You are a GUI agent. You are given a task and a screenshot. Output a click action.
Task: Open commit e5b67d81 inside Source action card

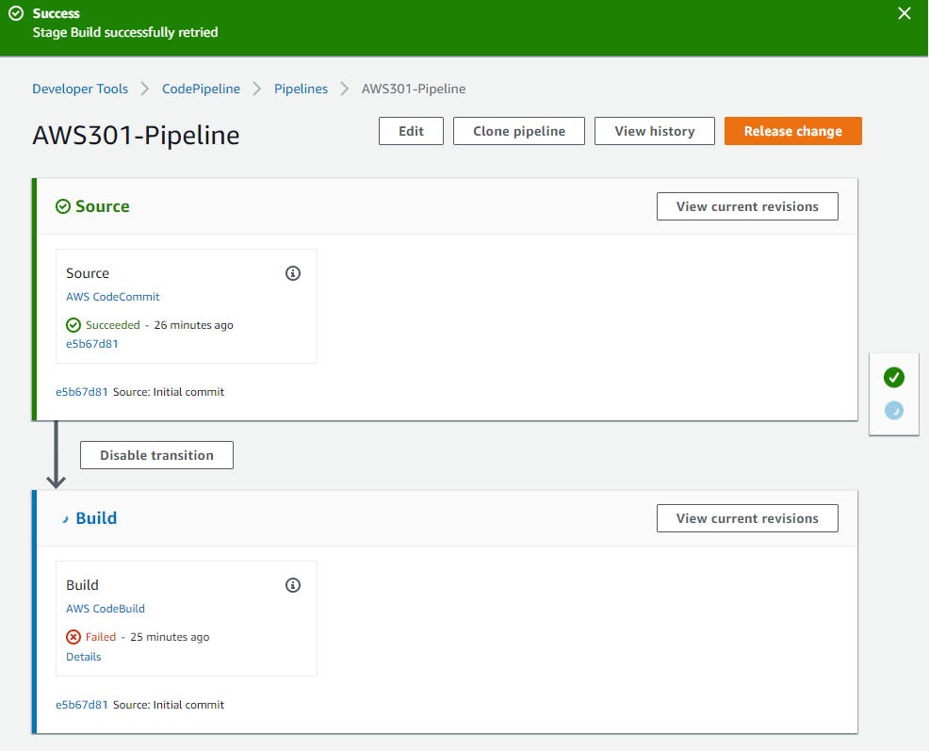pos(91,344)
